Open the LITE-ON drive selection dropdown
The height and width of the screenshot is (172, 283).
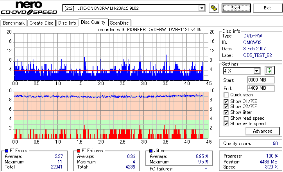tap(202, 8)
